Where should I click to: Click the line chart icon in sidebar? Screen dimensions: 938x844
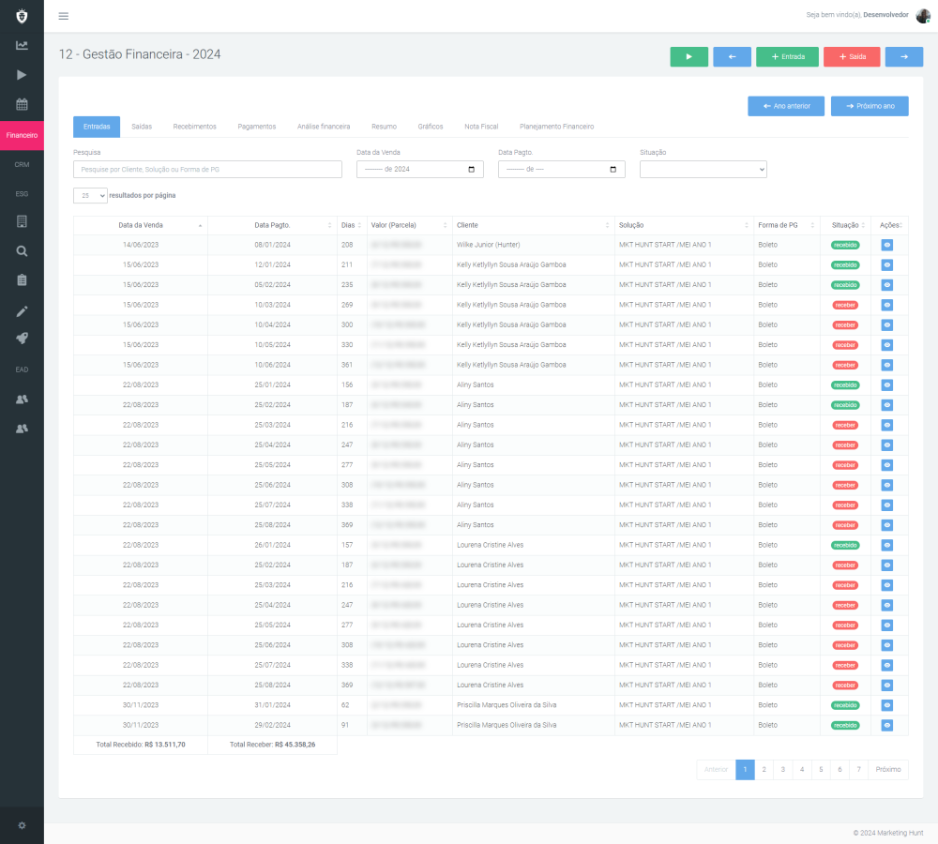[x=22, y=45]
